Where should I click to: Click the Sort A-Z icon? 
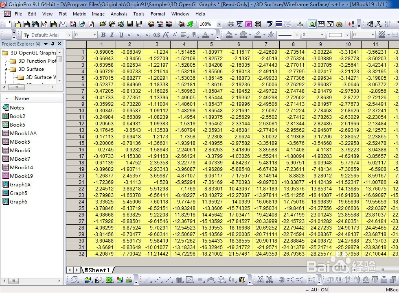tap(388, 24)
